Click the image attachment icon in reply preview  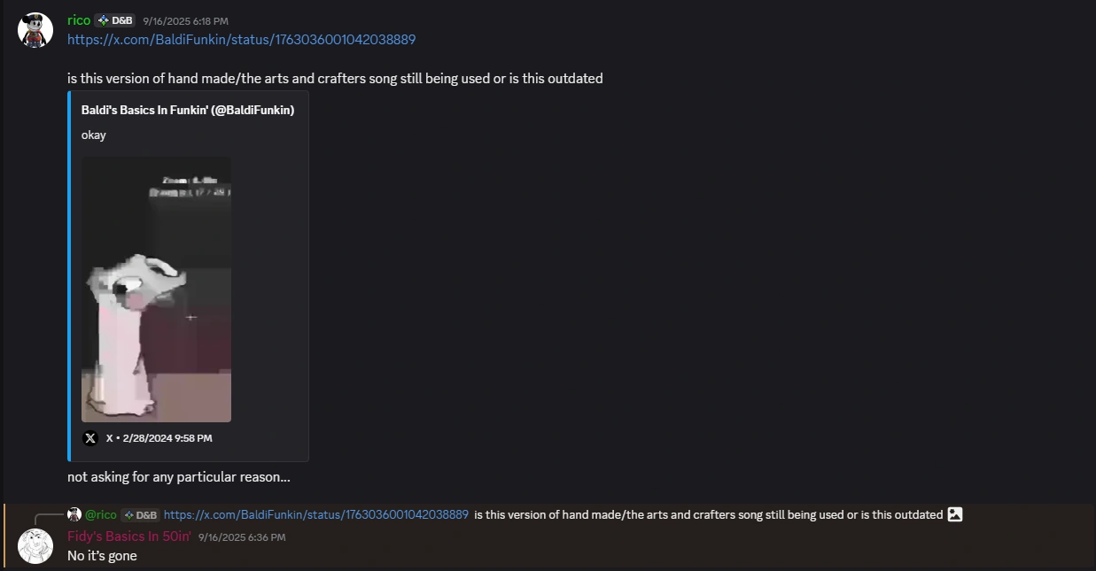pos(955,514)
